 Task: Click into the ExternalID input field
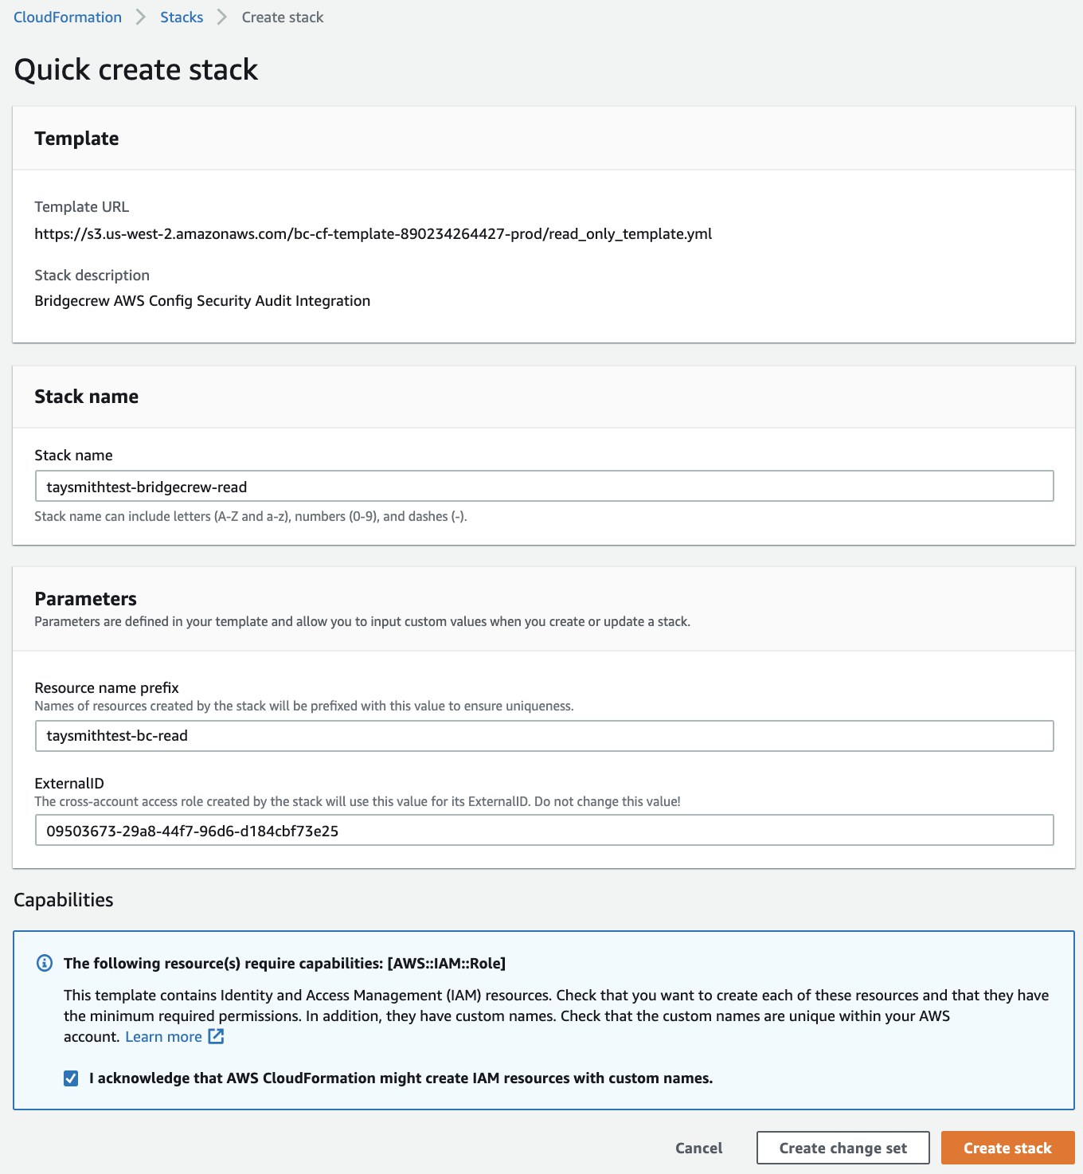click(x=544, y=830)
